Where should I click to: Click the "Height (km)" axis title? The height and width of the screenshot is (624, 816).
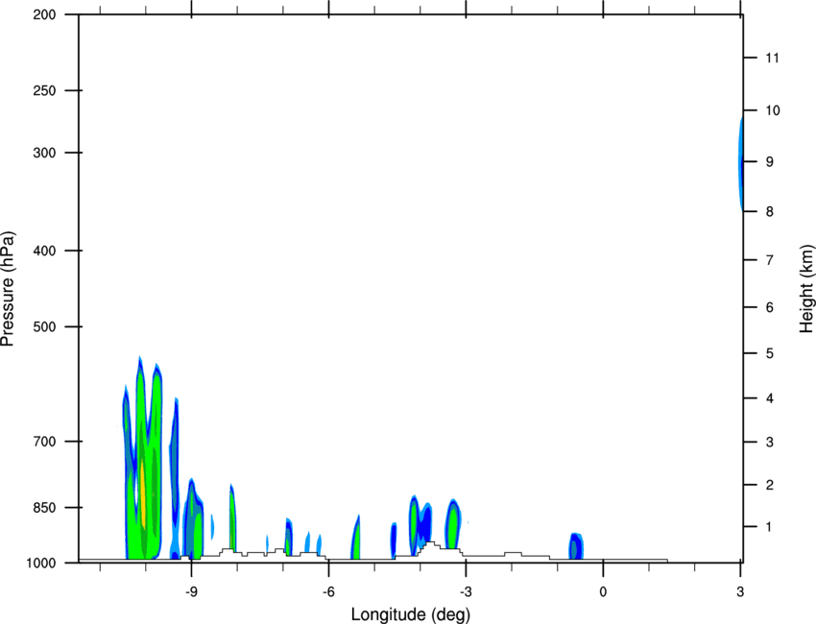coord(806,289)
